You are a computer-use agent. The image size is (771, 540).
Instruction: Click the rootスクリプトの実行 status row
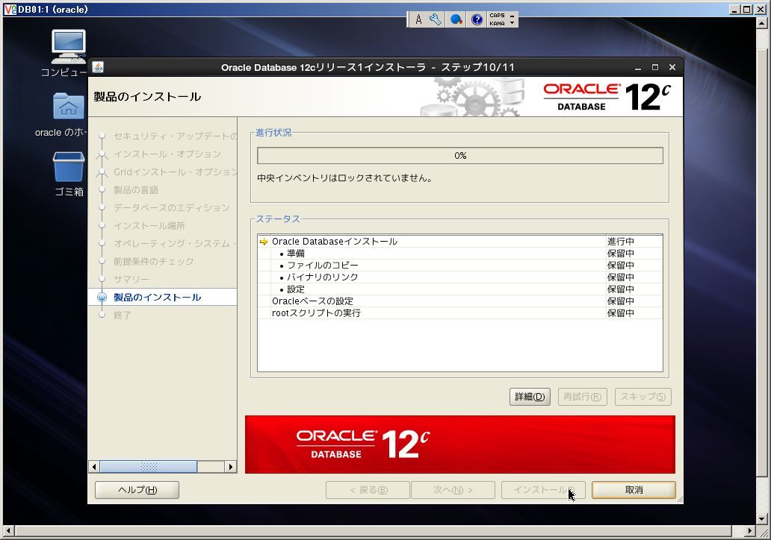tap(460, 313)
